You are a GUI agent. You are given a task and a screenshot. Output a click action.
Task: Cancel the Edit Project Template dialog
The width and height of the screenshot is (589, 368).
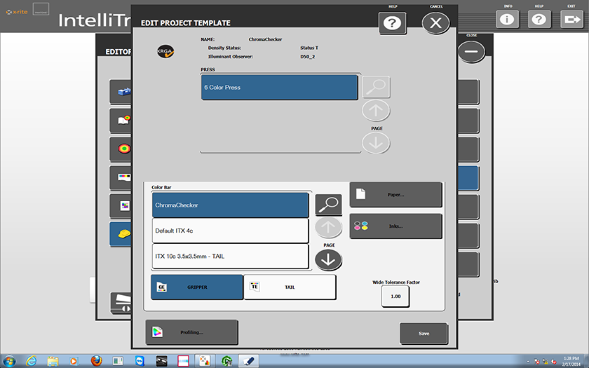pyautogui.click(x=435, y=23)
